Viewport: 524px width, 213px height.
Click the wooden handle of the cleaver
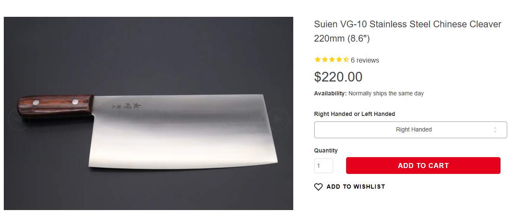[55, 105]
